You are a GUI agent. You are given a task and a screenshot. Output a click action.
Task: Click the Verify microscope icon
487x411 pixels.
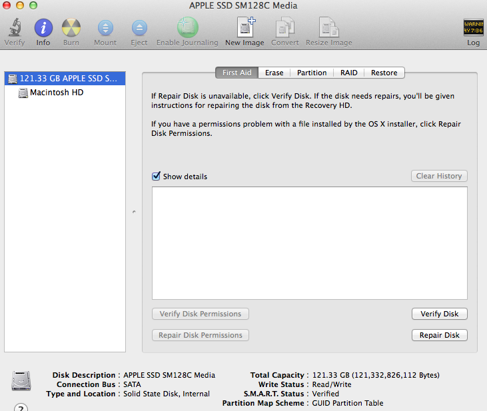pos(15,27)
